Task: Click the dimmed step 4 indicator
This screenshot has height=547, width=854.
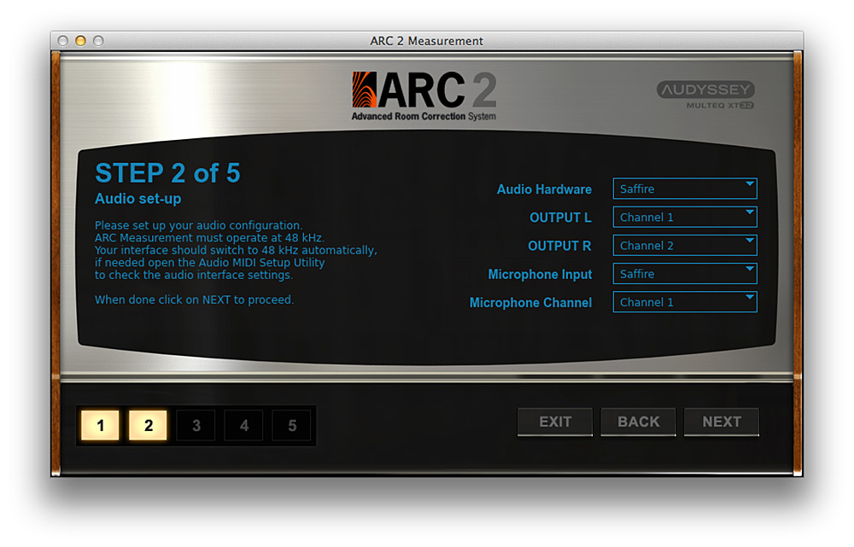Action: point(244,425)
